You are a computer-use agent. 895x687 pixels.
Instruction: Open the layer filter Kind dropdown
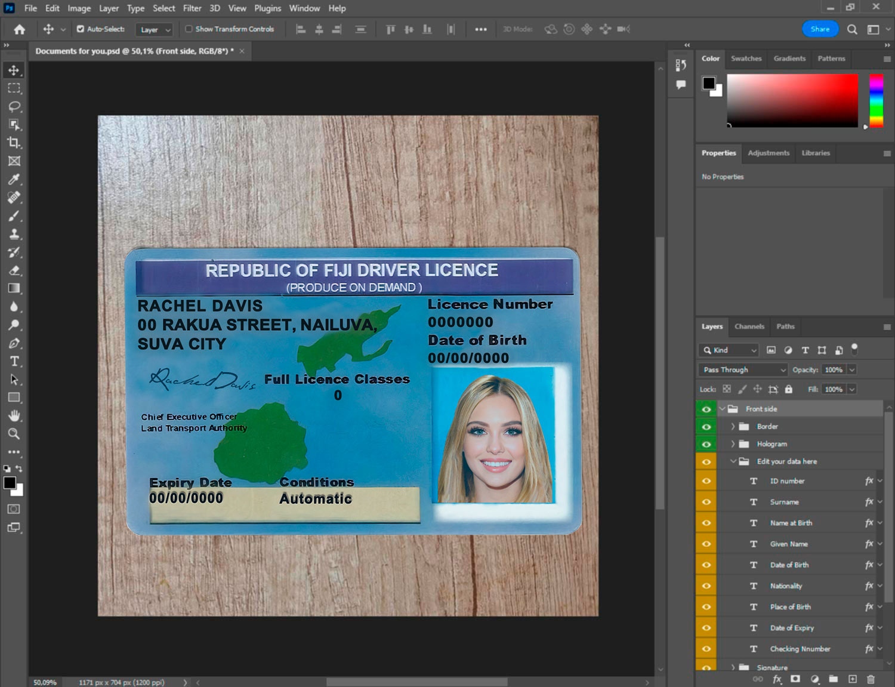729,350
